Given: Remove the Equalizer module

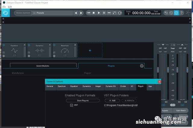Looking at the screenshot, I should (x=24, y=45).
